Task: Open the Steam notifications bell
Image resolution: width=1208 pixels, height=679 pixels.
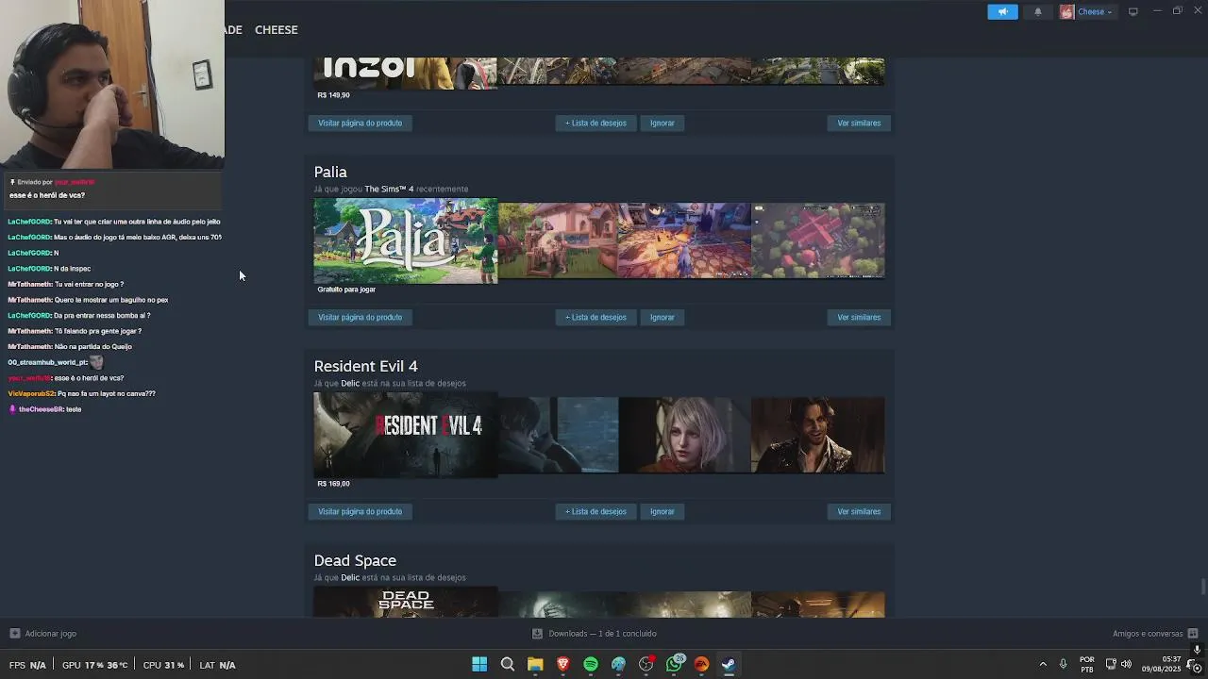Action: point(1038,11)
